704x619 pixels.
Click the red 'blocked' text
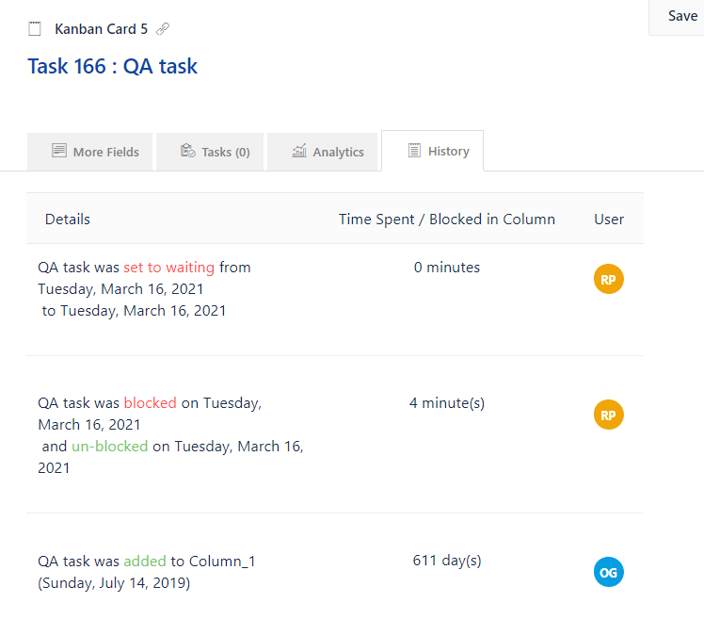pos(150,403)
